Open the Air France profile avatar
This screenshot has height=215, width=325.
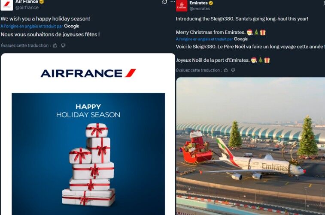click(x=6, y=5)
